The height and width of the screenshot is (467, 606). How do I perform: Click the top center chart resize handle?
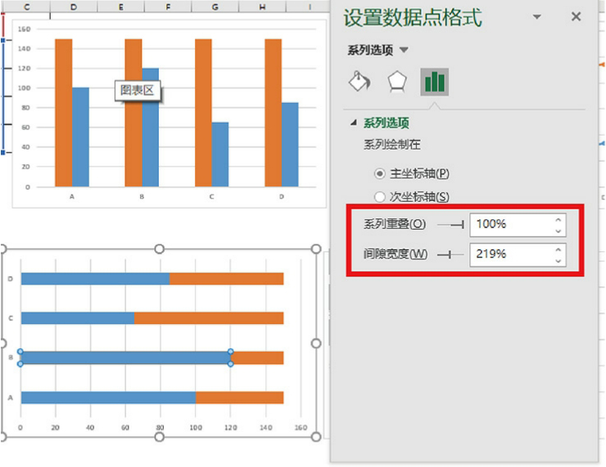point(160,249)
